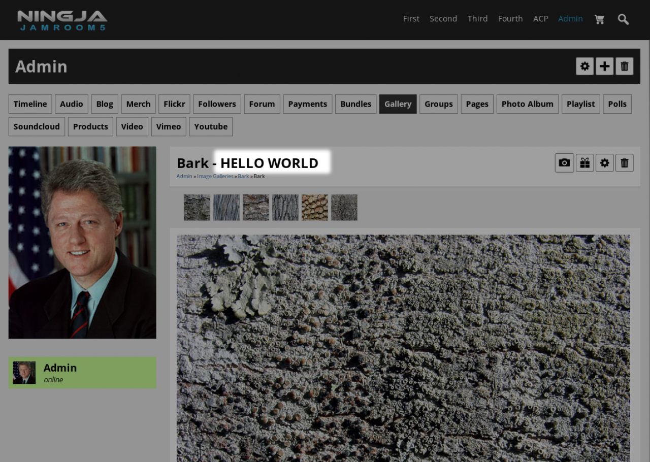Click the camera icon in gallery header
This screenshot has width=650, height=462.
pos(564,163)
